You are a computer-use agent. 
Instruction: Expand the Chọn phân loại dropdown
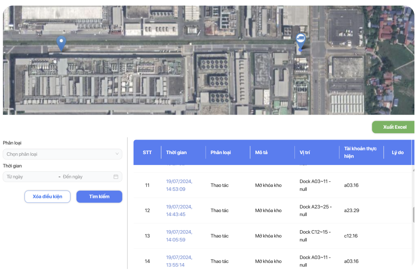point(62,154)
